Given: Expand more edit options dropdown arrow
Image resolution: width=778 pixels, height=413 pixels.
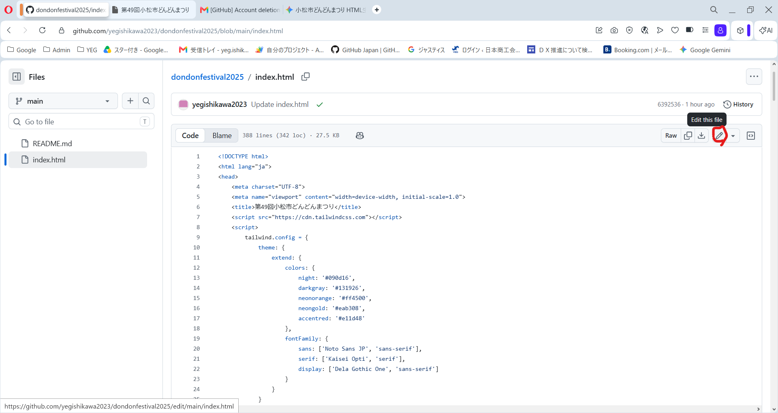Looking at the screenshot, I should click(733, 136).
